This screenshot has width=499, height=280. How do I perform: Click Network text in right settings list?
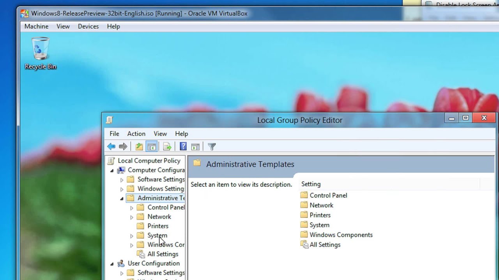(321, 205)
